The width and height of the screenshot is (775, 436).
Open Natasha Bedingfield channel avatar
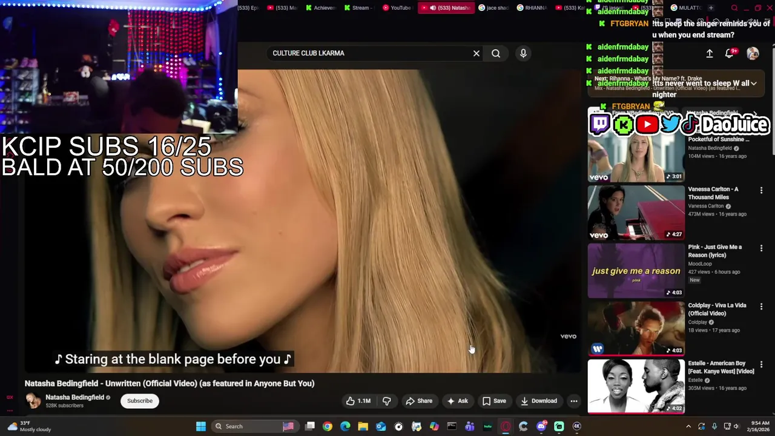click(x=33, y=401)
